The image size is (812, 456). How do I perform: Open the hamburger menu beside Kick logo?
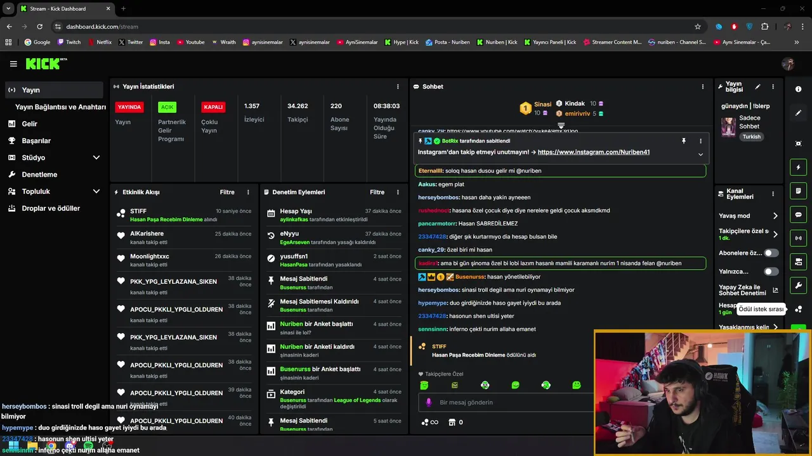13,64
